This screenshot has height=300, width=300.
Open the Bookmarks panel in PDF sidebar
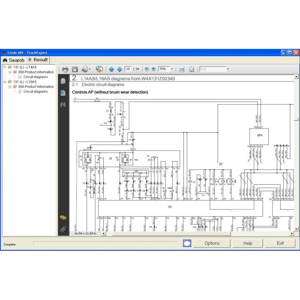click(63, 93)
